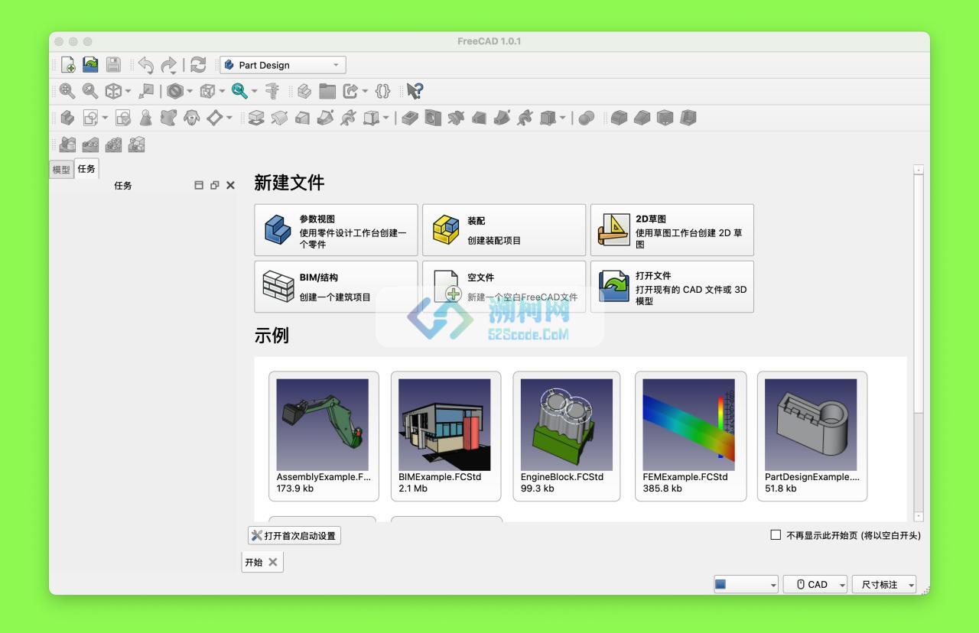Expand the Create Sketch dropdown arrow
The height and width of the screenshot is (633, 979).
105,118
